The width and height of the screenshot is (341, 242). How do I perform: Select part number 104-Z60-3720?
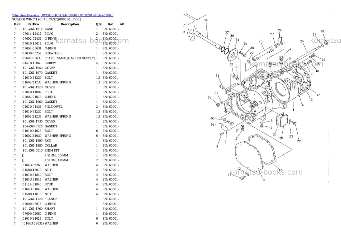pyautogui.click(x=32, y=126)
